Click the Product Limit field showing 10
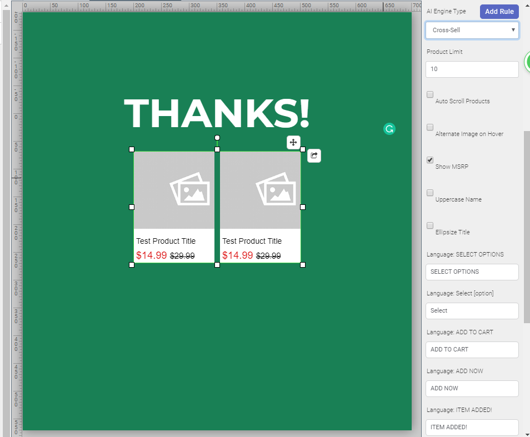Viewport: 530px width, 437px height. point(472,69)
